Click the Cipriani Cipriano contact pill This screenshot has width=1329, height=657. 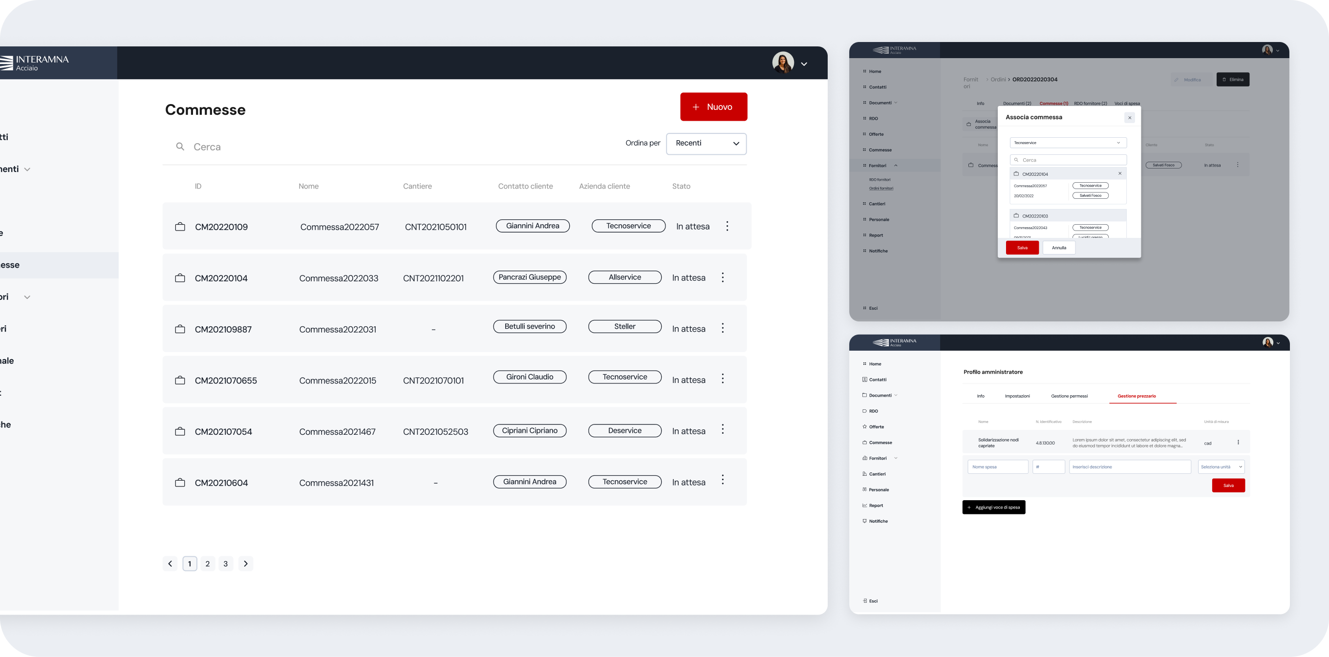530,431
